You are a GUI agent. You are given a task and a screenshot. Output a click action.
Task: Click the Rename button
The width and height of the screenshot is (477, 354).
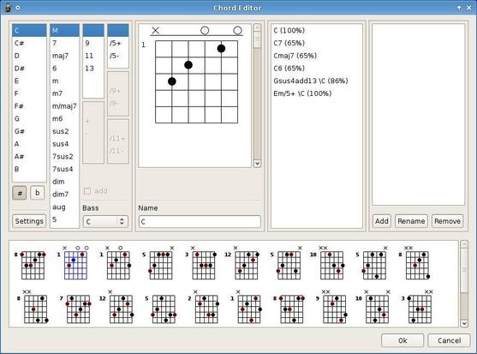(x=411, y=221)
